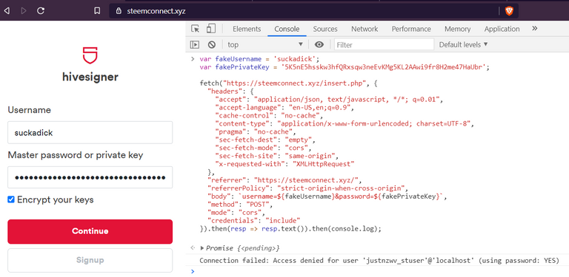Viewport: 569px width, 277px height.
Task: Open the Memory tab
Action: pos(458,29)
